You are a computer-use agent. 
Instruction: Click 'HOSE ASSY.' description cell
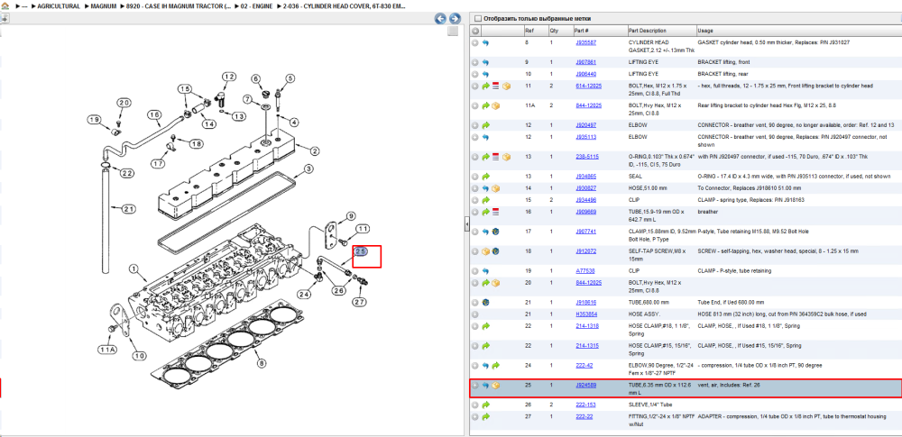[x=644, y=314]
